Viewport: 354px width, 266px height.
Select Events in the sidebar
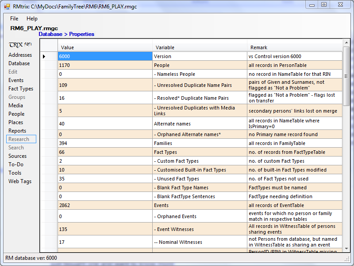coord(16,80)
